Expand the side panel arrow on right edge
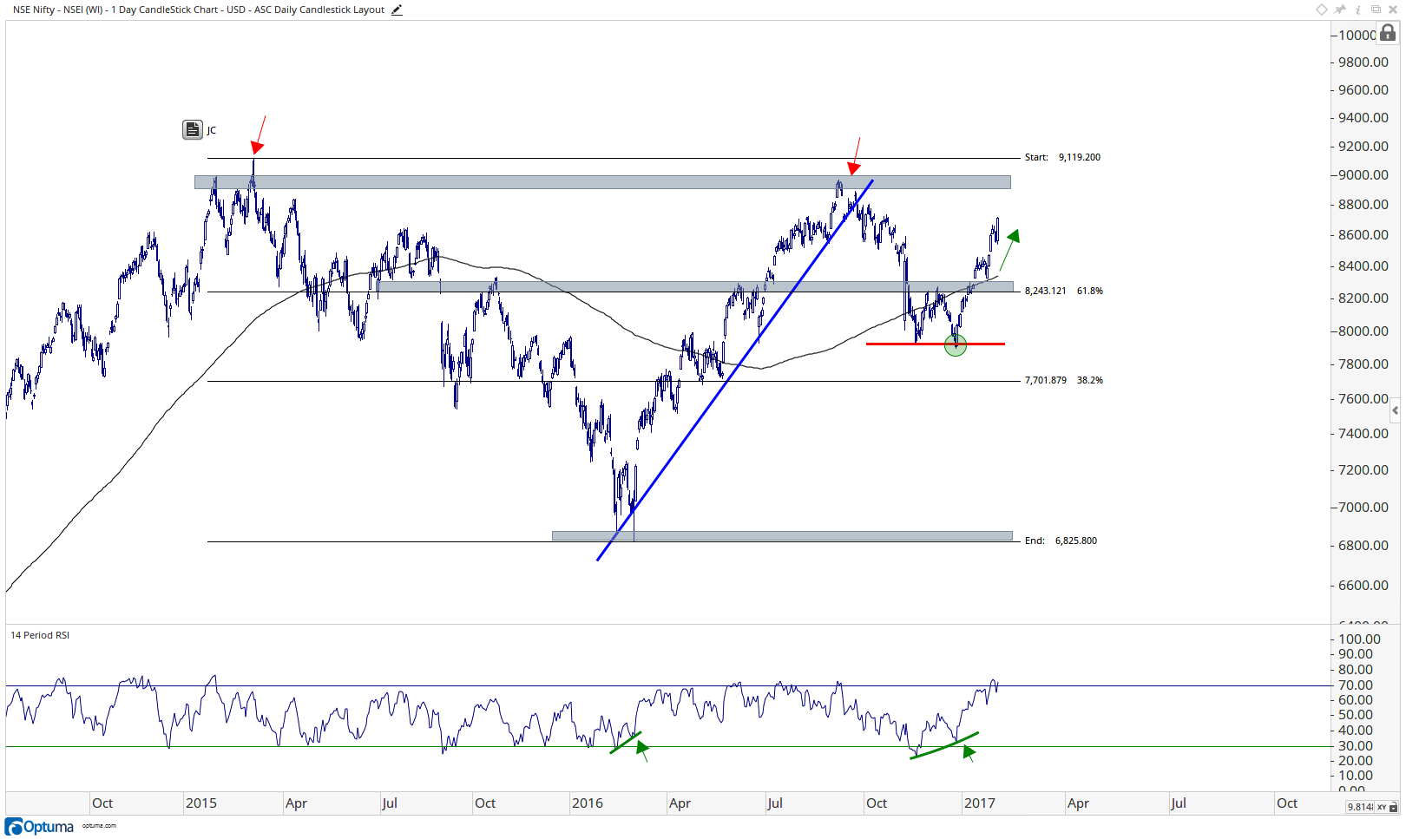The image size is (1406, 839). 1395,410
